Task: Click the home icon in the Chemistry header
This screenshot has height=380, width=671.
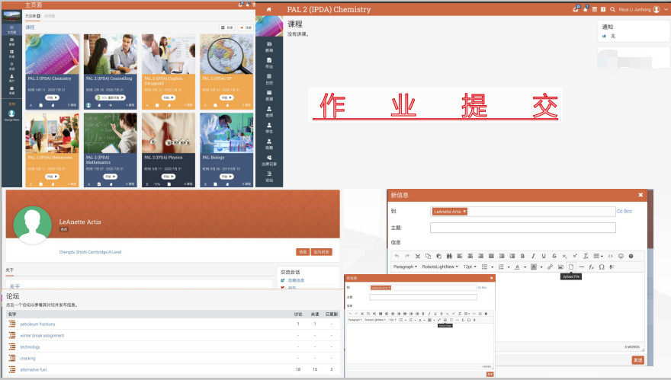Action: (268, 9)
